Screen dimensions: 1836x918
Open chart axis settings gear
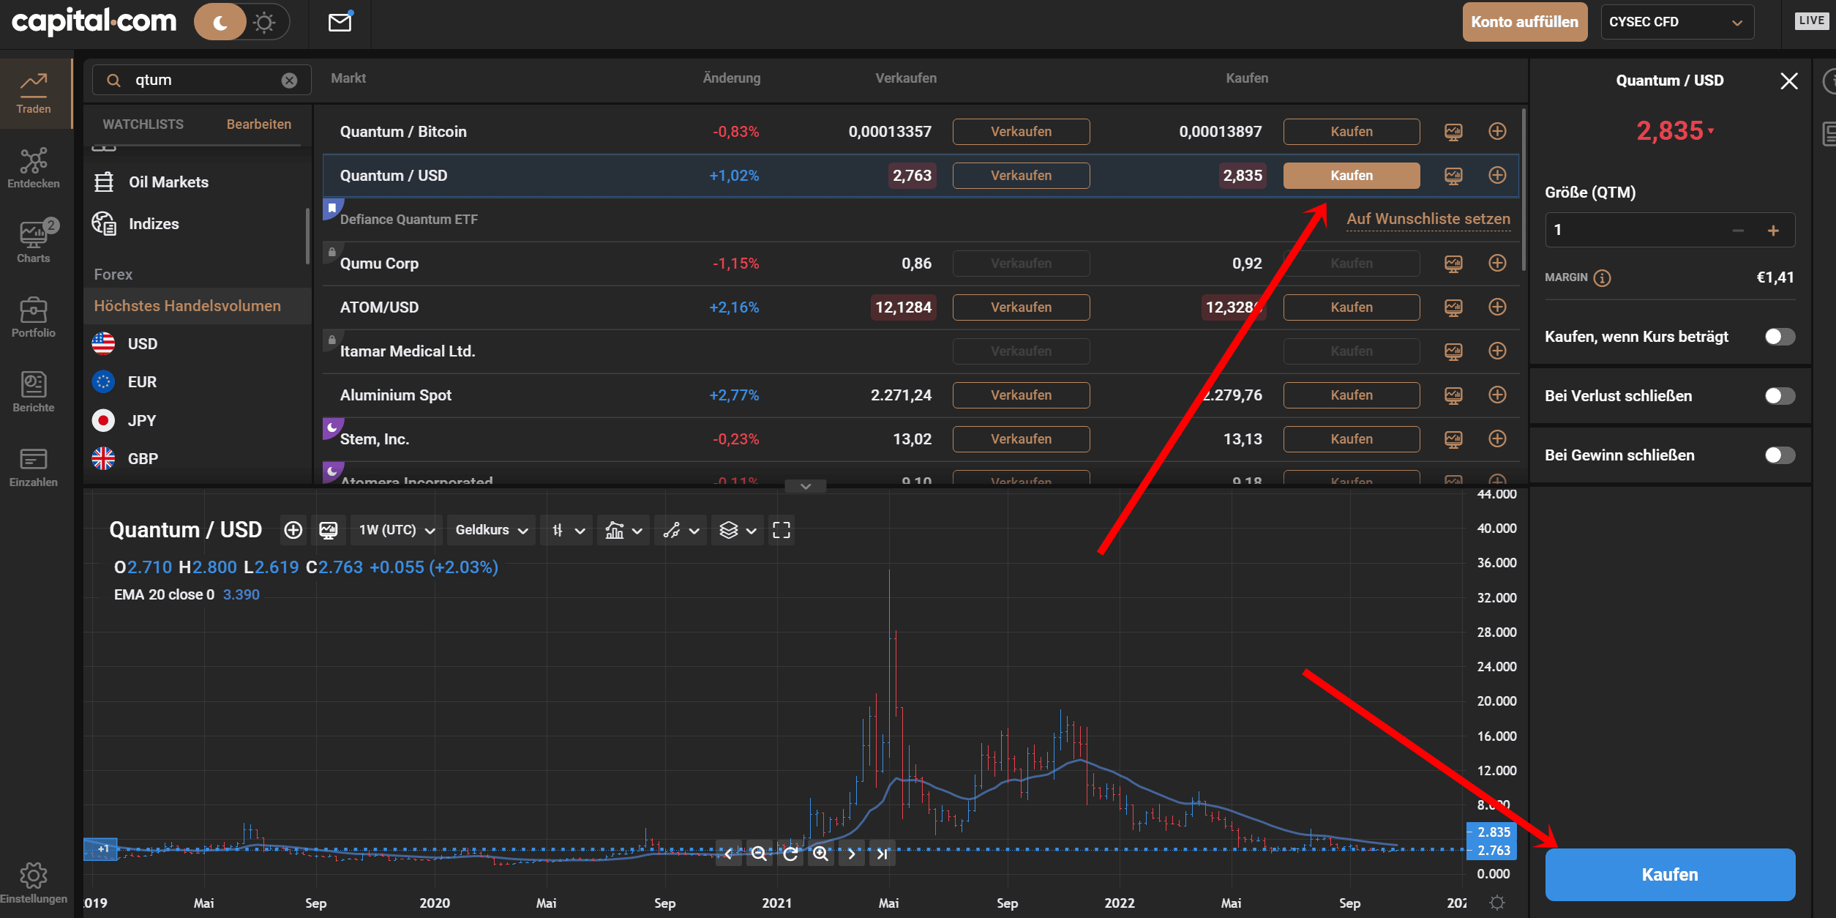(x=1497, y=903)
